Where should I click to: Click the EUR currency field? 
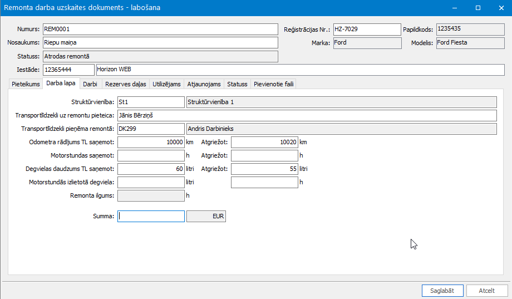click(x=206, y=217)
